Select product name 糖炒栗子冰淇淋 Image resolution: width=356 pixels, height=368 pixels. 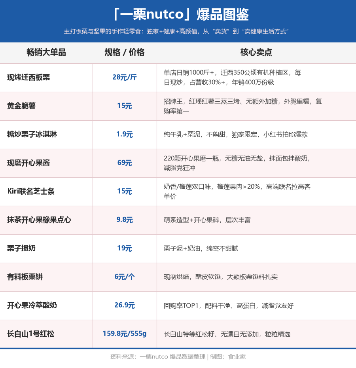pos(32,134)
